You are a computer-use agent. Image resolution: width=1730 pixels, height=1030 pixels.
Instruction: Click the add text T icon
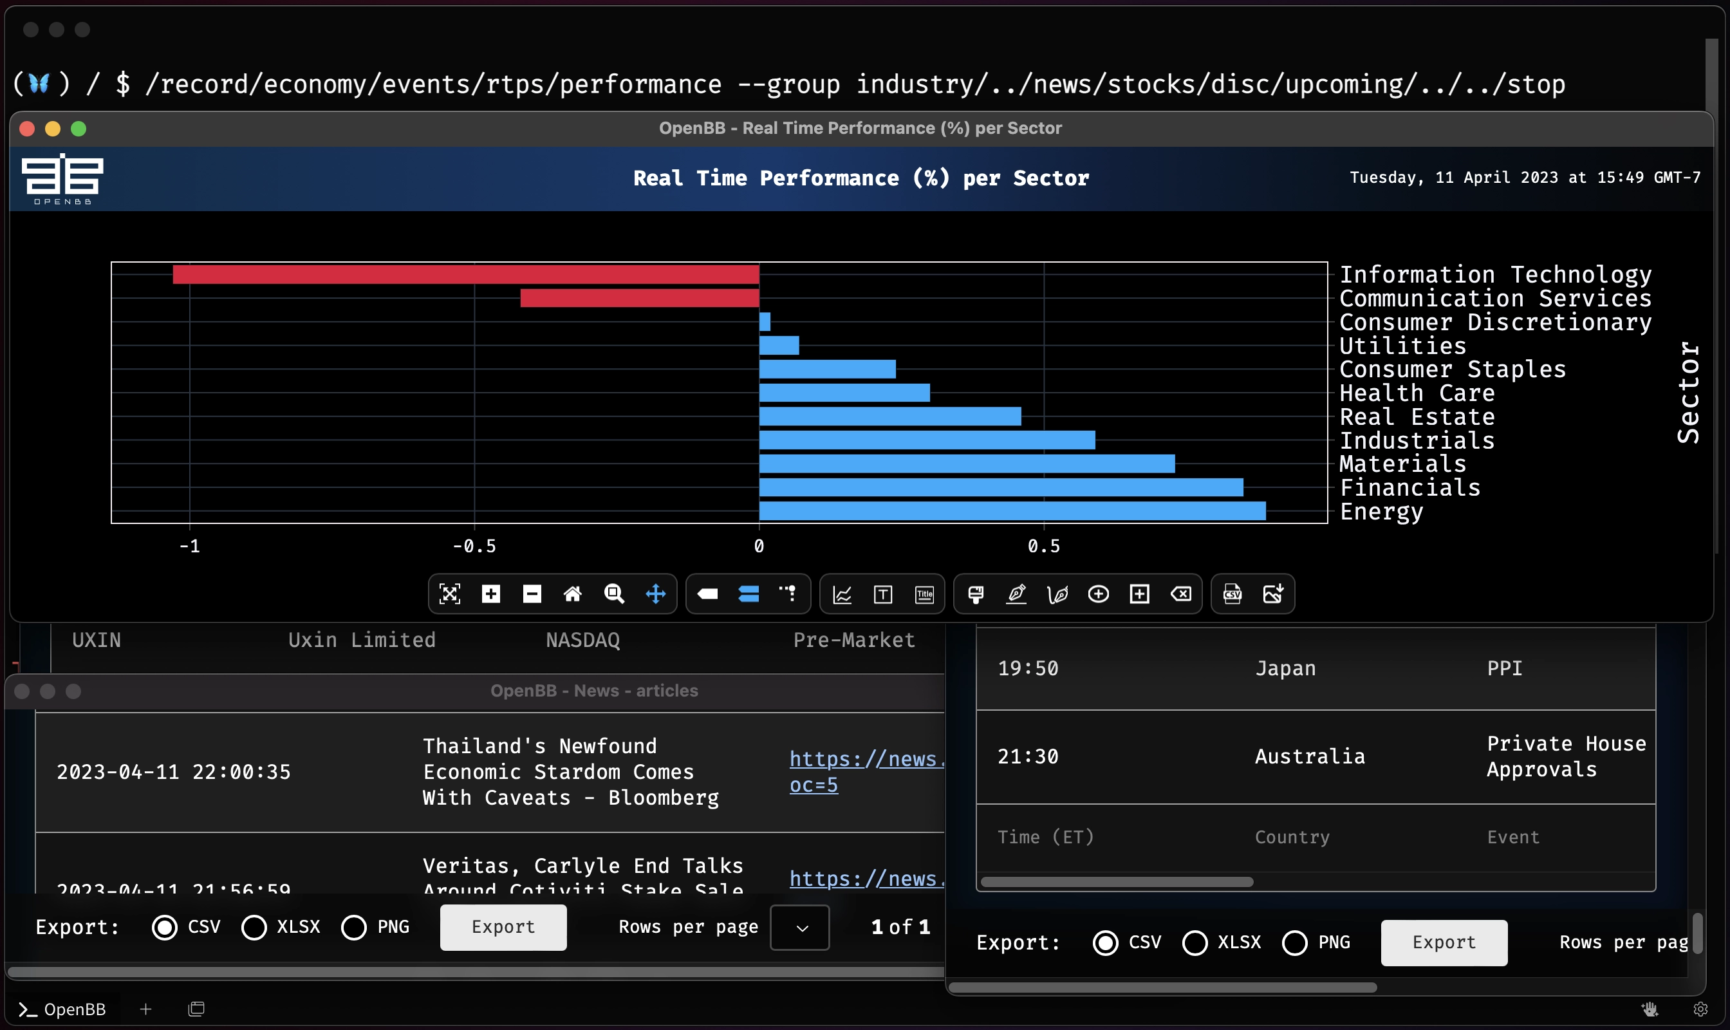coord(882,594)
